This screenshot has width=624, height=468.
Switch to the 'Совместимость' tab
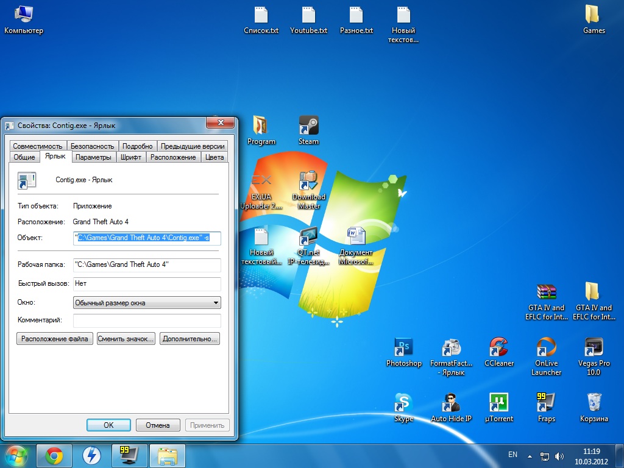point(37,146)
